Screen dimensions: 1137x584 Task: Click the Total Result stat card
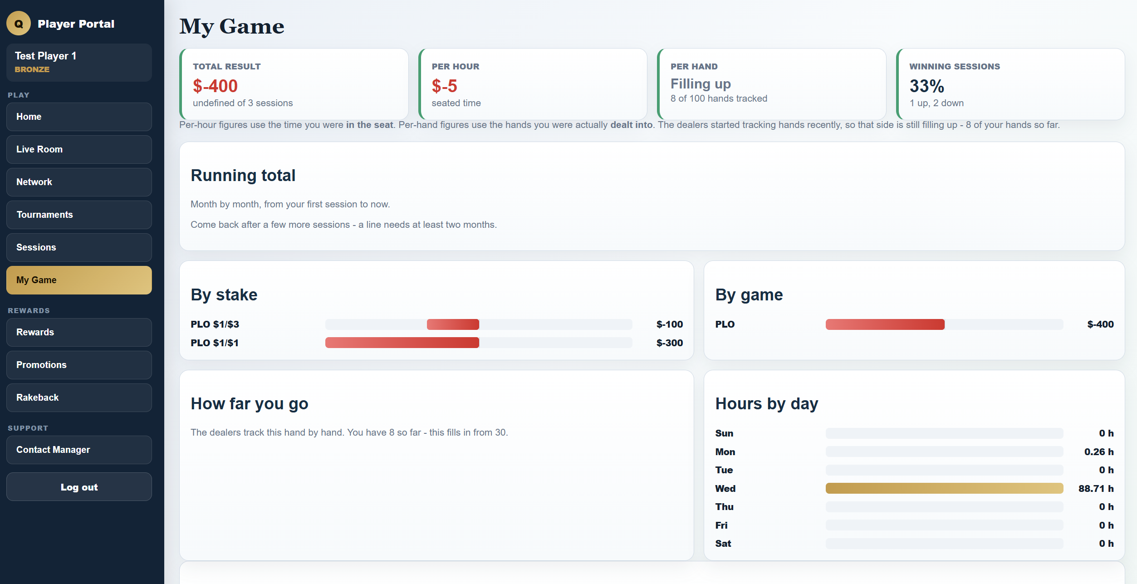294,84
